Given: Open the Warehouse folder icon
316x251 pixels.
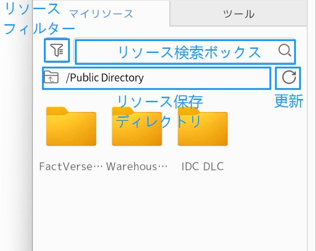Looking at the screenshot, I should tap(137, 127).
